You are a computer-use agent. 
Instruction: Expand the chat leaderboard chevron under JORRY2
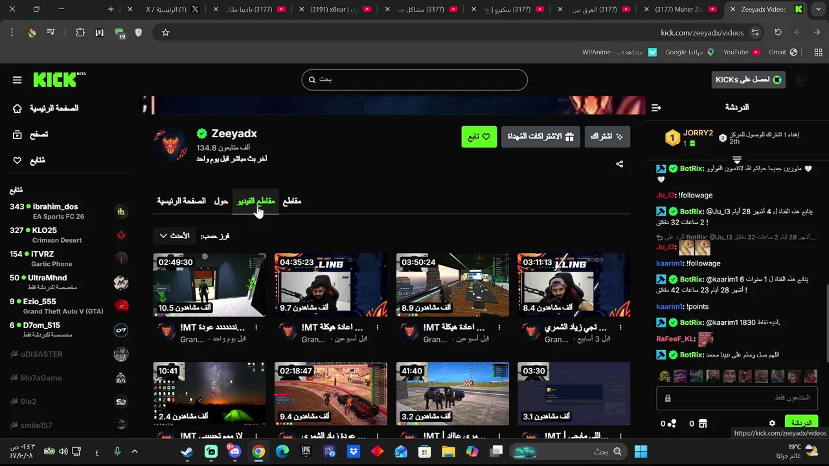click(x=736, y=159)
